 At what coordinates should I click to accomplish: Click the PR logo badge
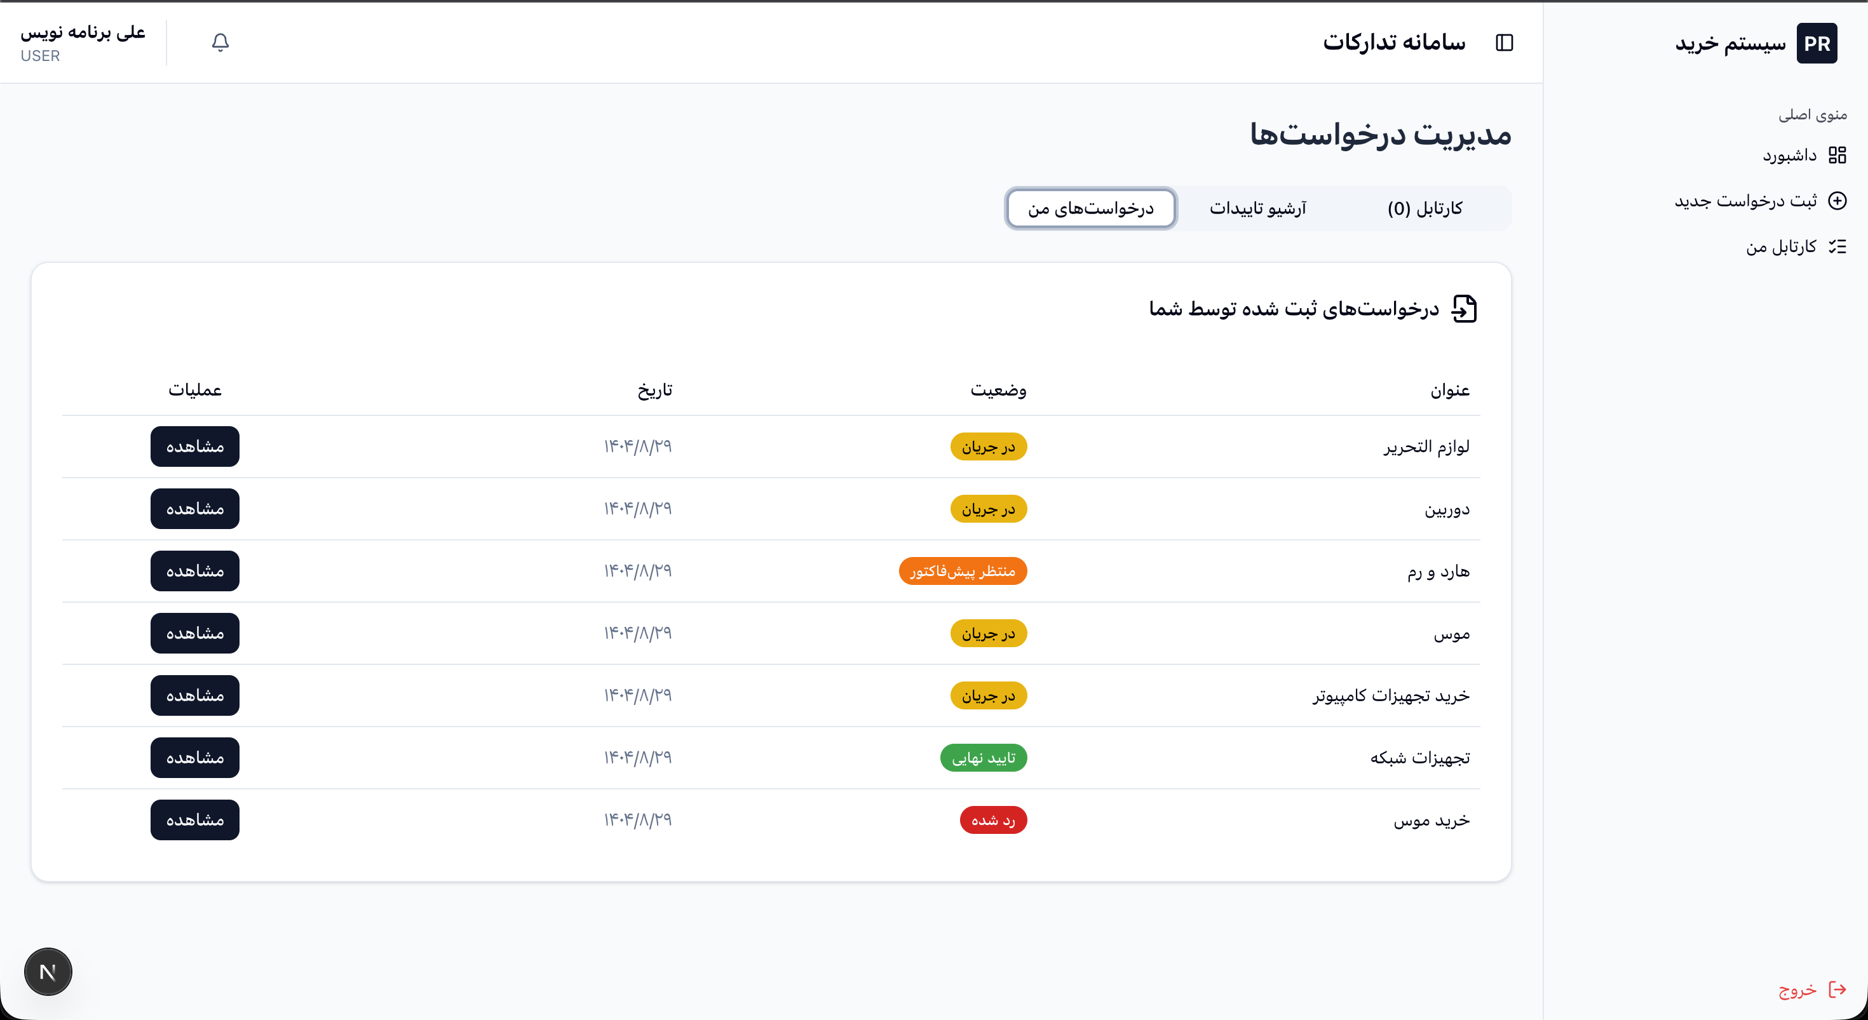click(1816, 43)
